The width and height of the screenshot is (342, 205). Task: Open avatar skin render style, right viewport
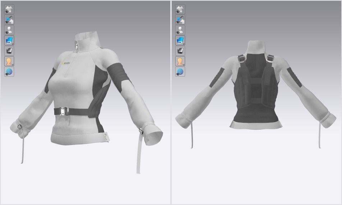click(180, 61)
